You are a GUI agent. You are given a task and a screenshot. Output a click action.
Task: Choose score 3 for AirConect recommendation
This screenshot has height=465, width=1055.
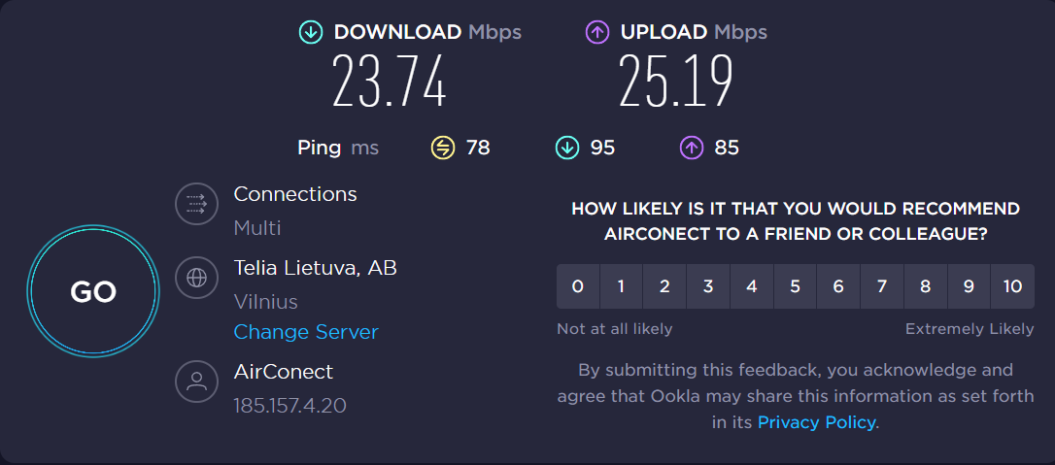click(x=708, y=286)
